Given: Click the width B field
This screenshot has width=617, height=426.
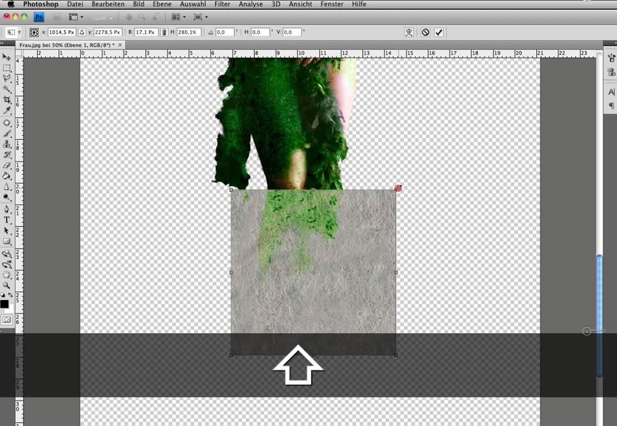Looking at the screenshot, I should (x=146, y=32).
